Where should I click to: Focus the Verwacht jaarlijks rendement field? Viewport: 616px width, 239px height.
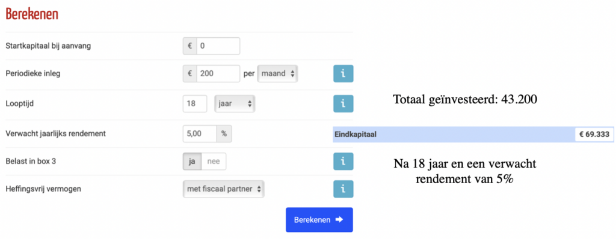[200, 133]
